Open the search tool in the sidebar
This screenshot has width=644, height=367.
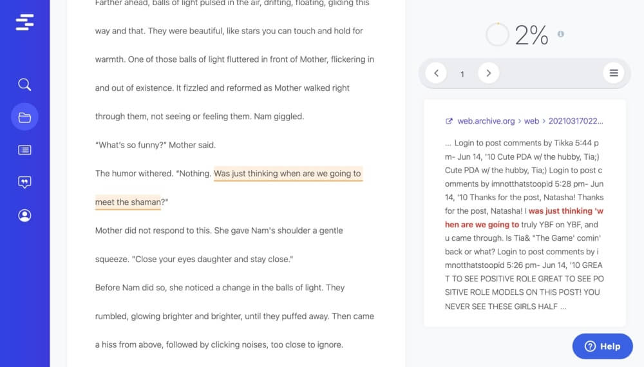pos(24,84)
